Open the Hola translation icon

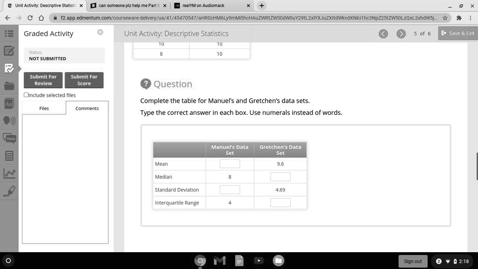8,138
